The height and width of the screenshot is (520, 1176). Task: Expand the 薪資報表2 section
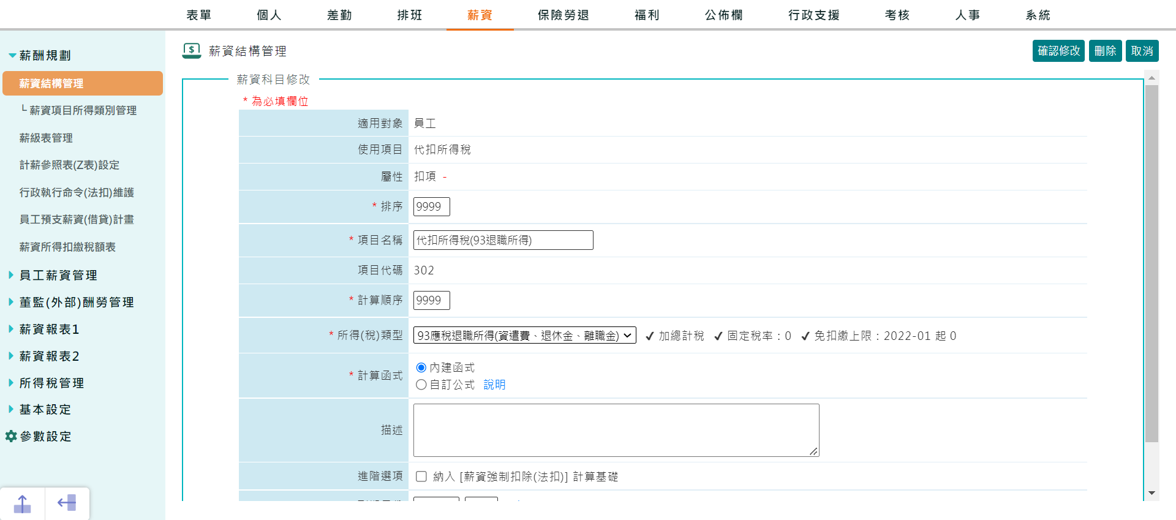pos(43,356)
